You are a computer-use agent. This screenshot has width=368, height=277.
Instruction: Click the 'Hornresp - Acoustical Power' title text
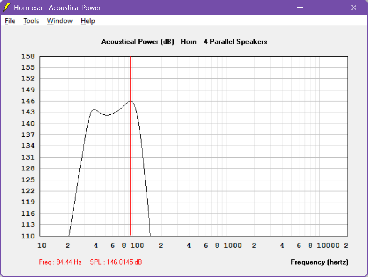(57, 7)
